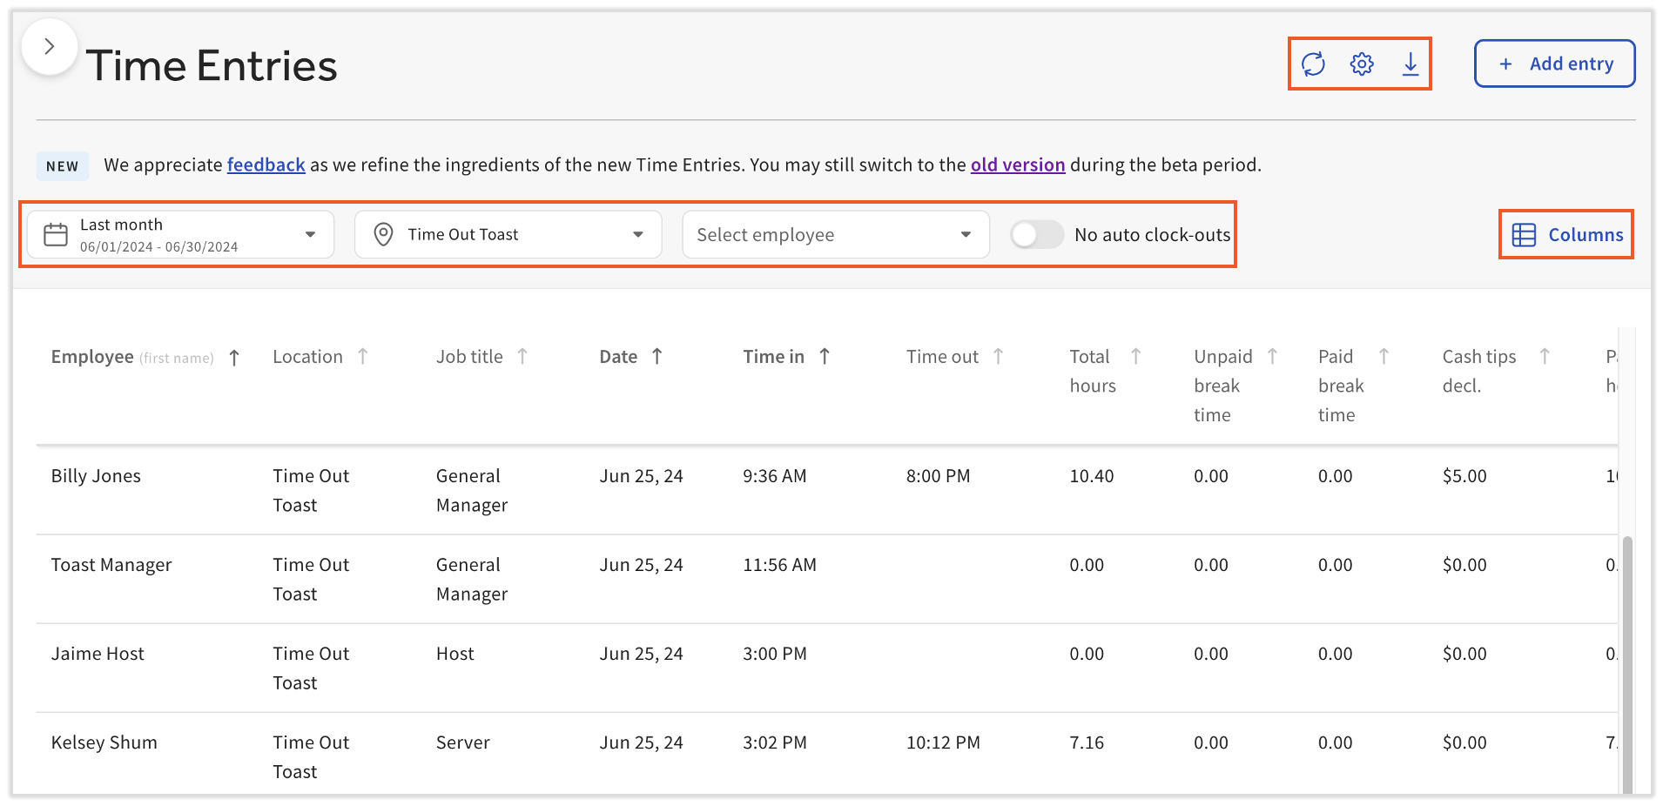1663x806 pixels.
Task: Click the location pin icon
Action: (x=383, y=234)
